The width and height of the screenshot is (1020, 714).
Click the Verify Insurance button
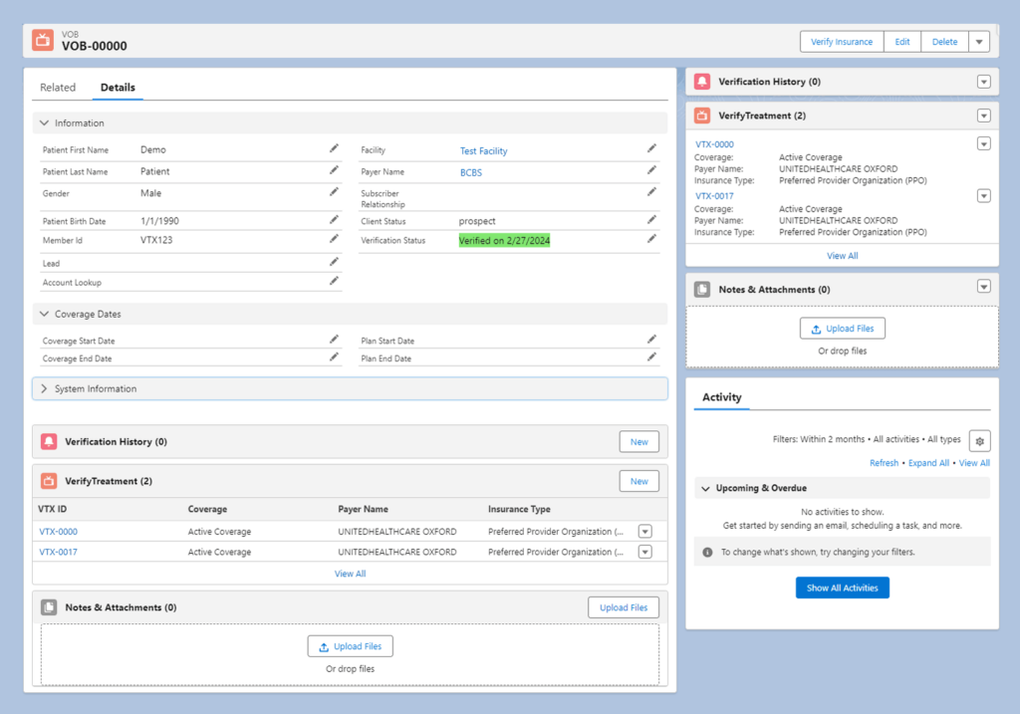[x=841, y=42]
